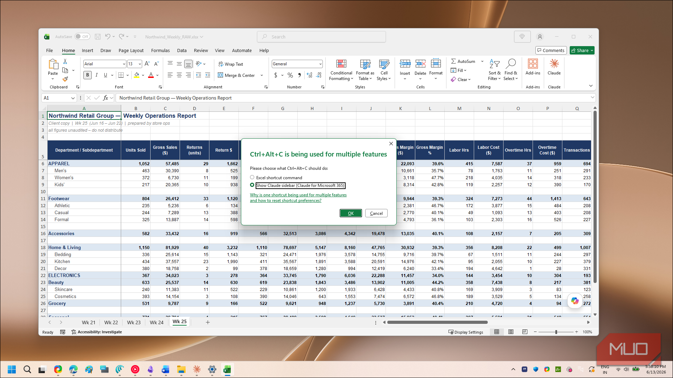
Task: Click the Delete cells icon
Action: click(x=420, y=64)
